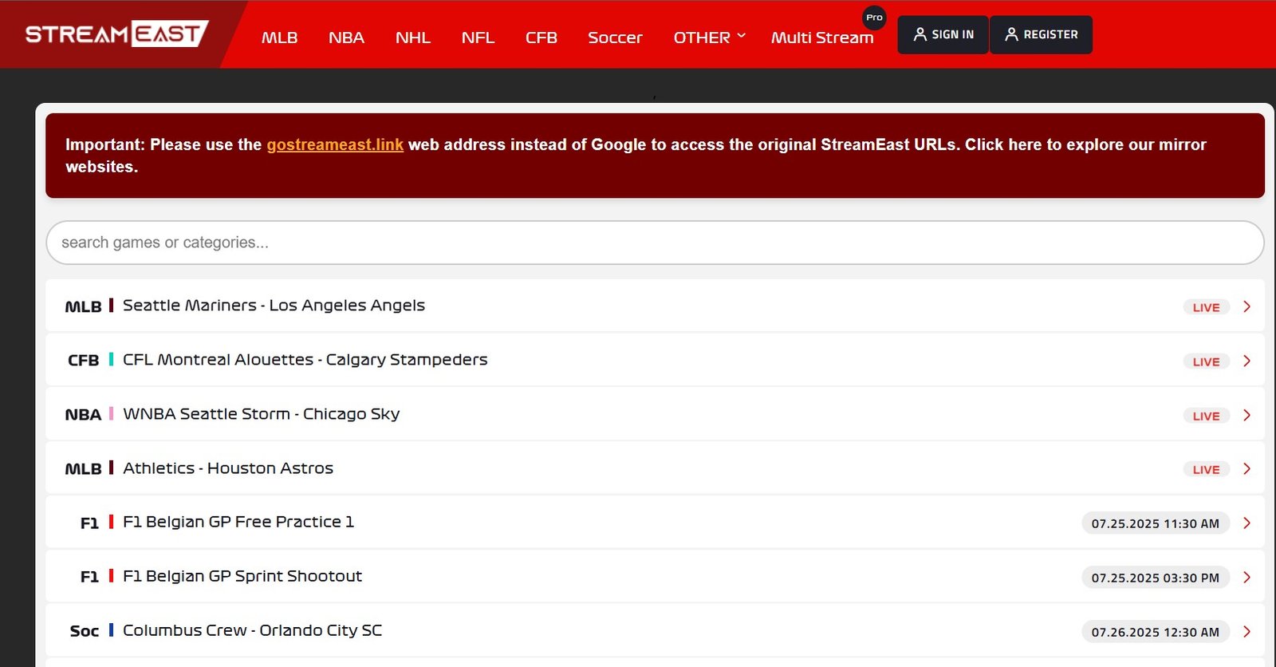
Task: Click the 07.25.2025 03:30 PM time badge
Action: (1156, 578)
